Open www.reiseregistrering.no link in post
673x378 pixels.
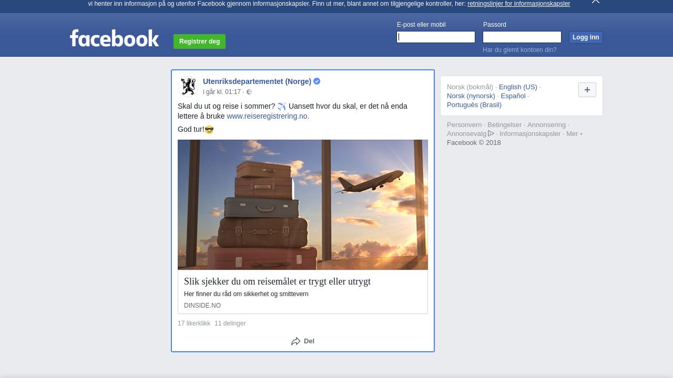click(268, 116)
